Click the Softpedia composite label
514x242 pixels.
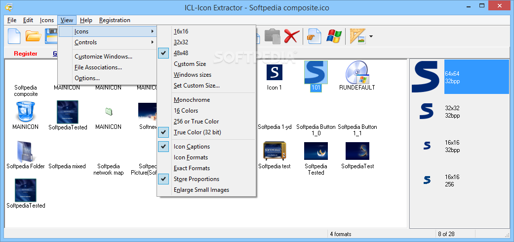click(26, 91)
